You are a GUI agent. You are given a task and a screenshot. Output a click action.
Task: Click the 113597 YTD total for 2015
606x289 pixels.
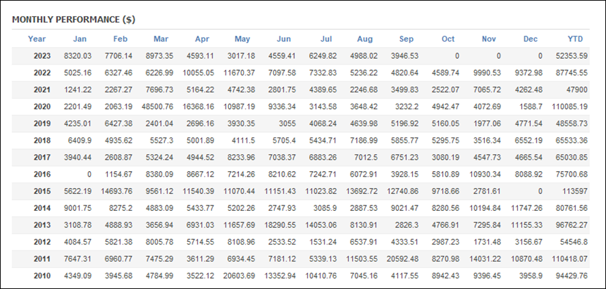click(576, 191)
